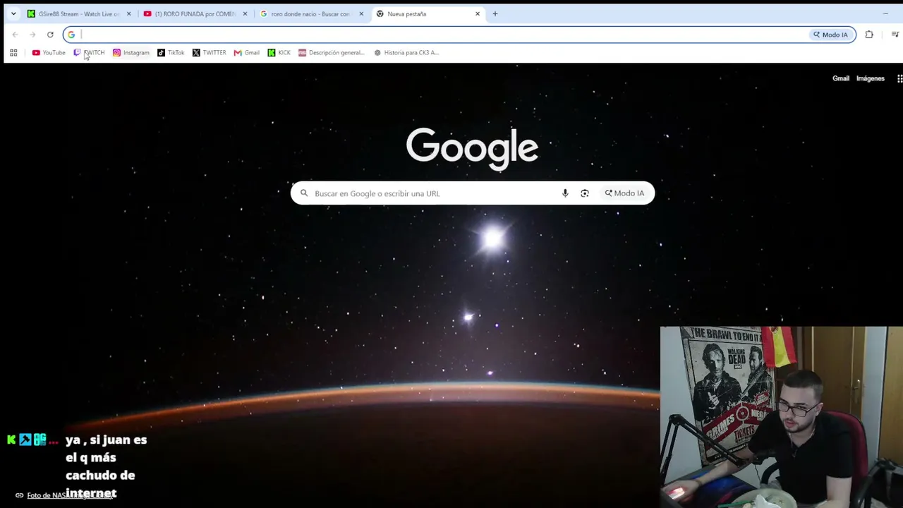Go forward with the browser forward arrow
903x508 pixels.
tap(32, 35)
